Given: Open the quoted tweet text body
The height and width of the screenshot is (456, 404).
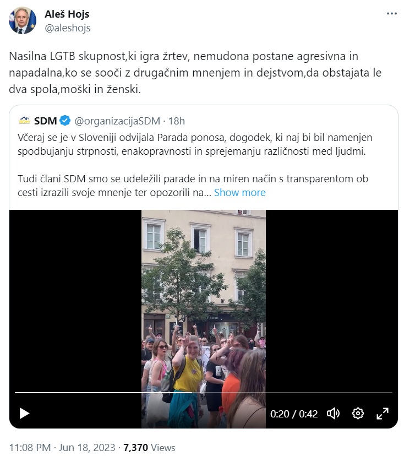Looking at the screenshot, I should (195, 165).
